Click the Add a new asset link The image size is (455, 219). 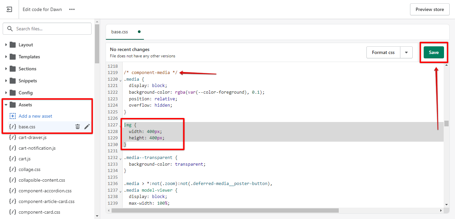click(x=35, y=116)
